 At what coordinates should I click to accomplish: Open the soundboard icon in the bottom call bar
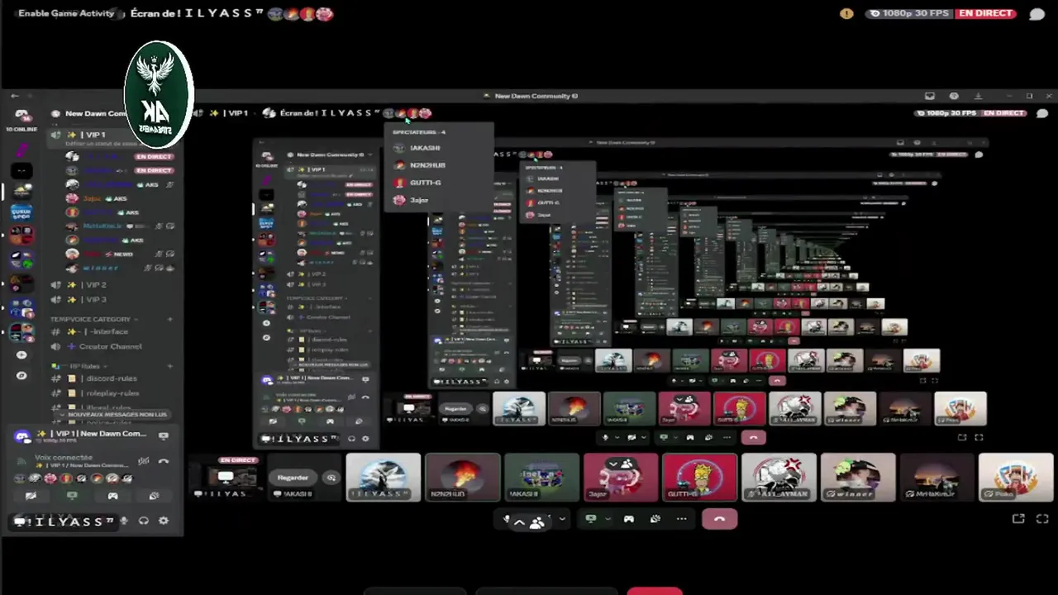[x=655, y=519]
